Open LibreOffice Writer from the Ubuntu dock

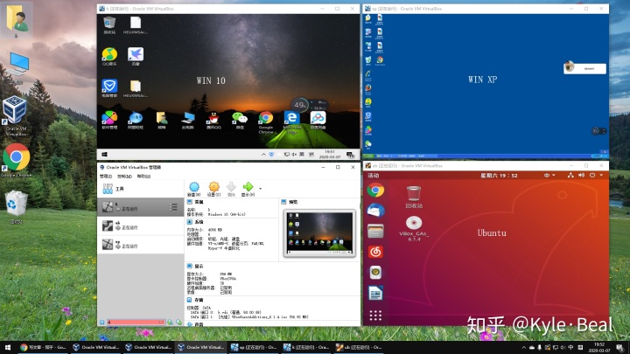pos(375,294)
